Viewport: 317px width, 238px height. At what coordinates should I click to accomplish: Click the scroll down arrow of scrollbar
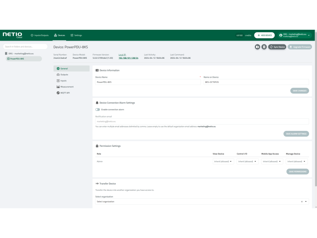point(316,207)
